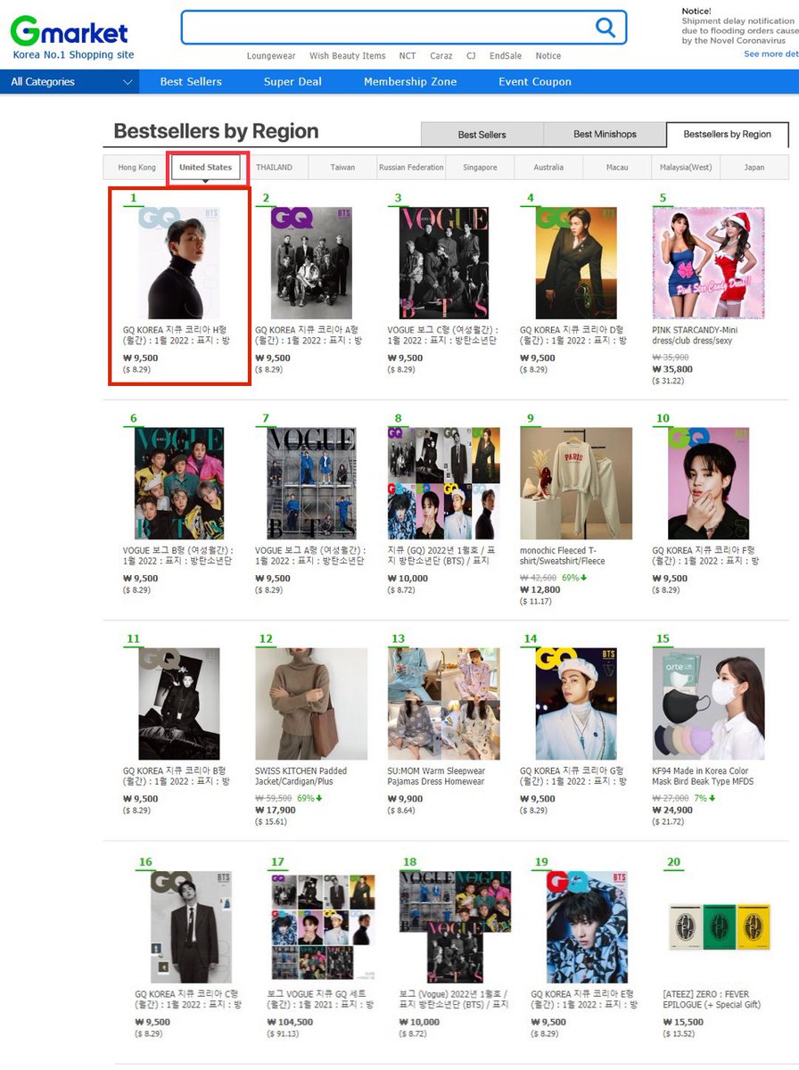Open the Event Coupon menu
Image resolution: width=799 pixels, height=1070 pixels.
pos(535,82)
